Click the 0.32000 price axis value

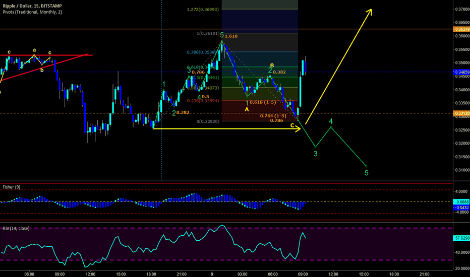[462, 144]
